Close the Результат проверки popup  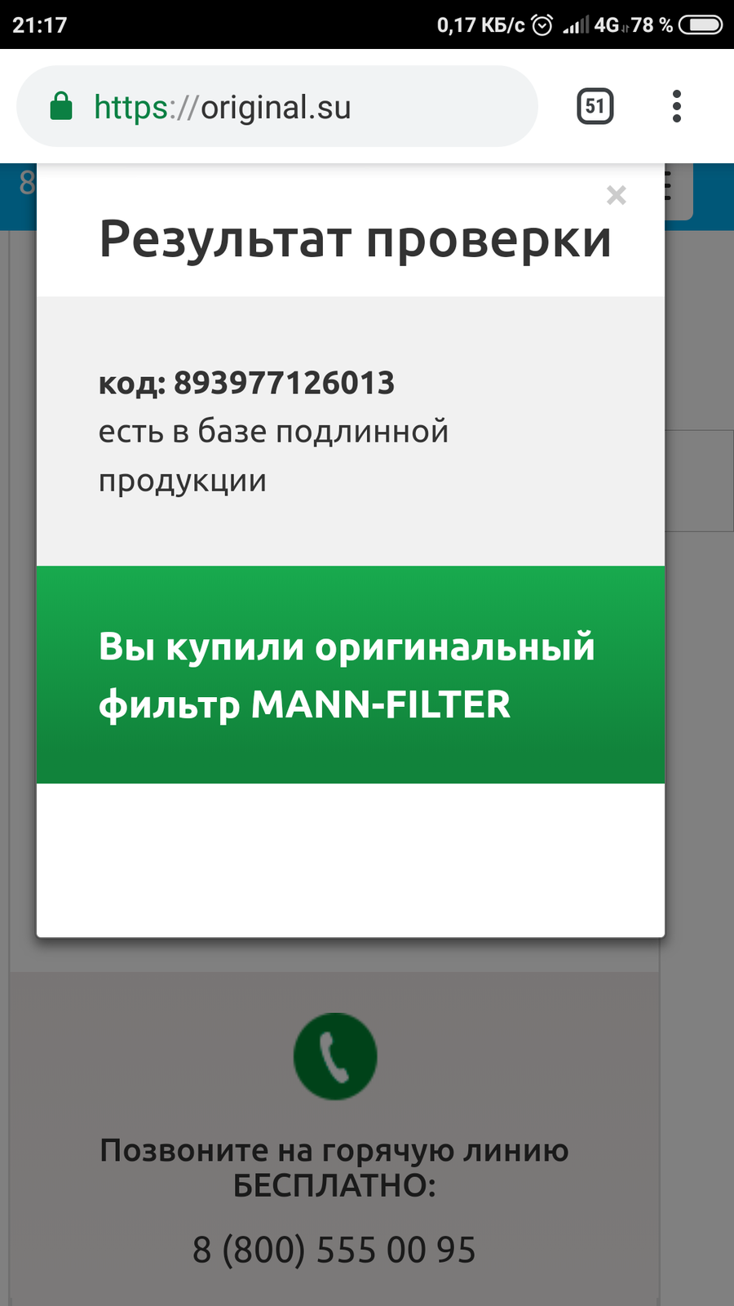point(617,195)
